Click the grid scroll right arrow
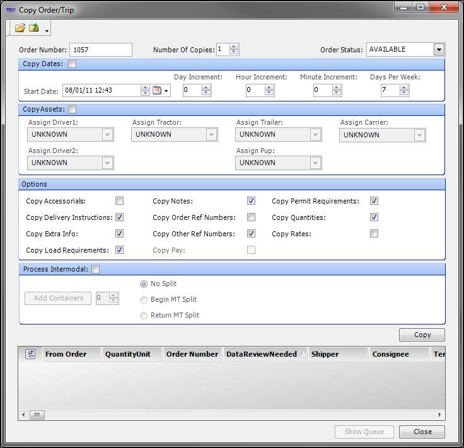This screenshot has height=448, width=464. 441,415
